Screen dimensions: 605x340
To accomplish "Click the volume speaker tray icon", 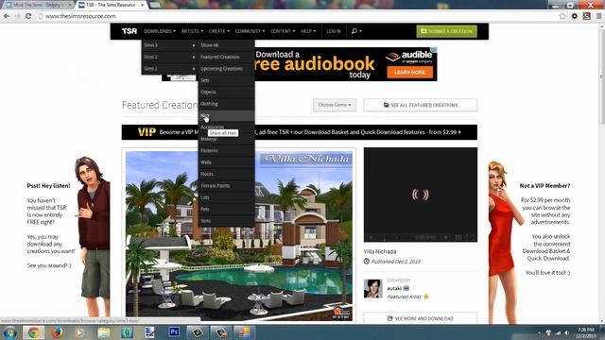I will coord(567,332).
